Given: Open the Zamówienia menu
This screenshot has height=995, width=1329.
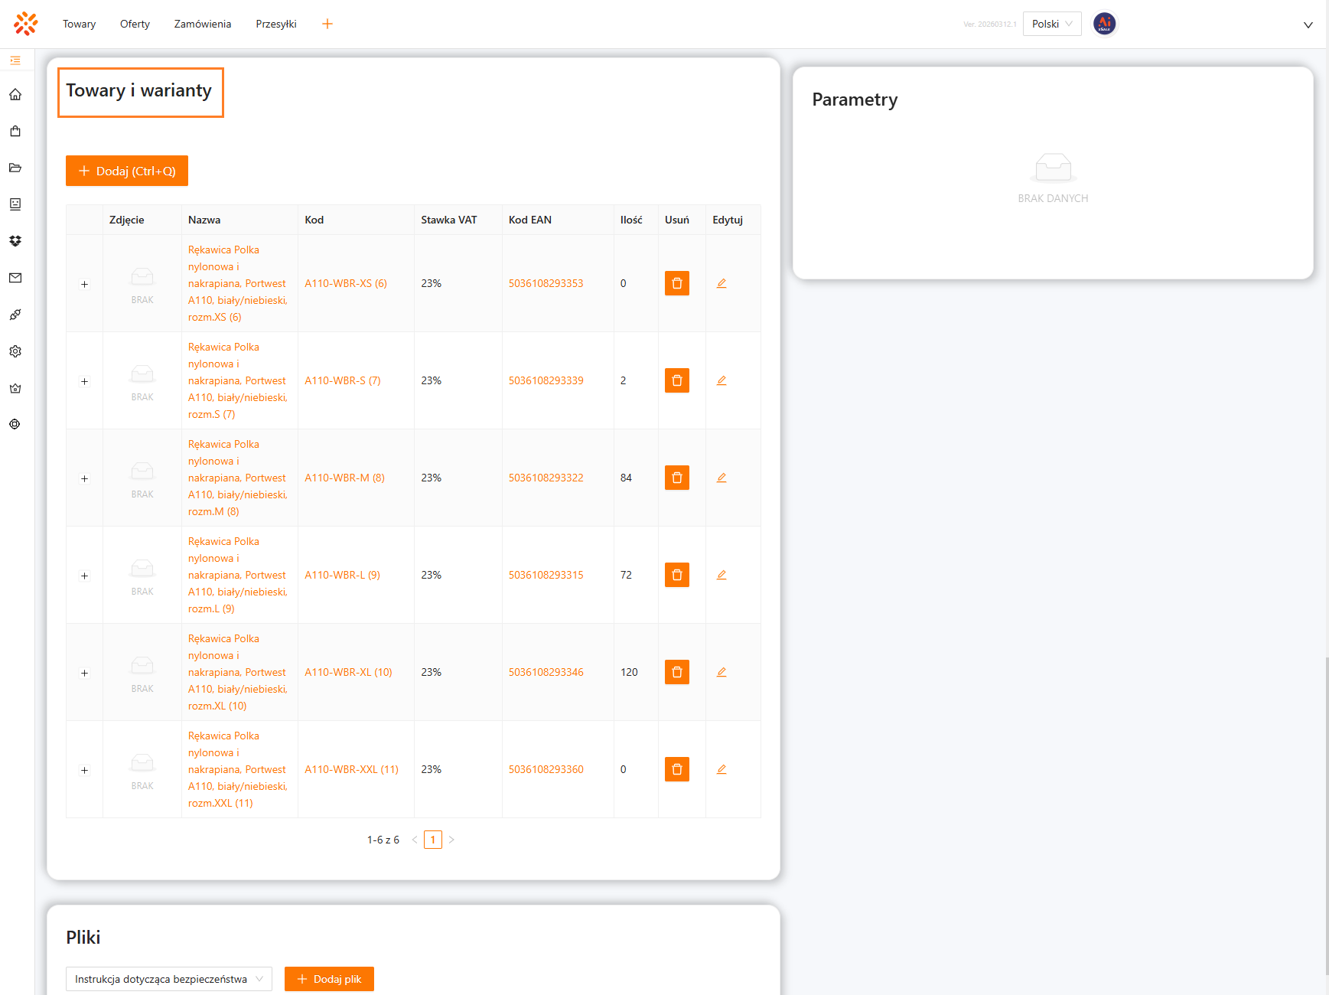Looking at the screenshot, I should [202, 24].
